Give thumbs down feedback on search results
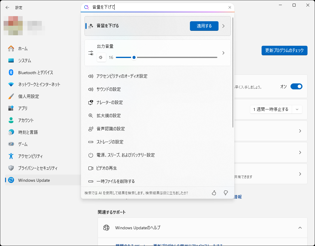Screen dimensions: 315x246 point(226,193)
